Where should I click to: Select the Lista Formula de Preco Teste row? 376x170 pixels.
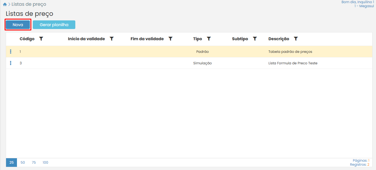pos(293,63)
